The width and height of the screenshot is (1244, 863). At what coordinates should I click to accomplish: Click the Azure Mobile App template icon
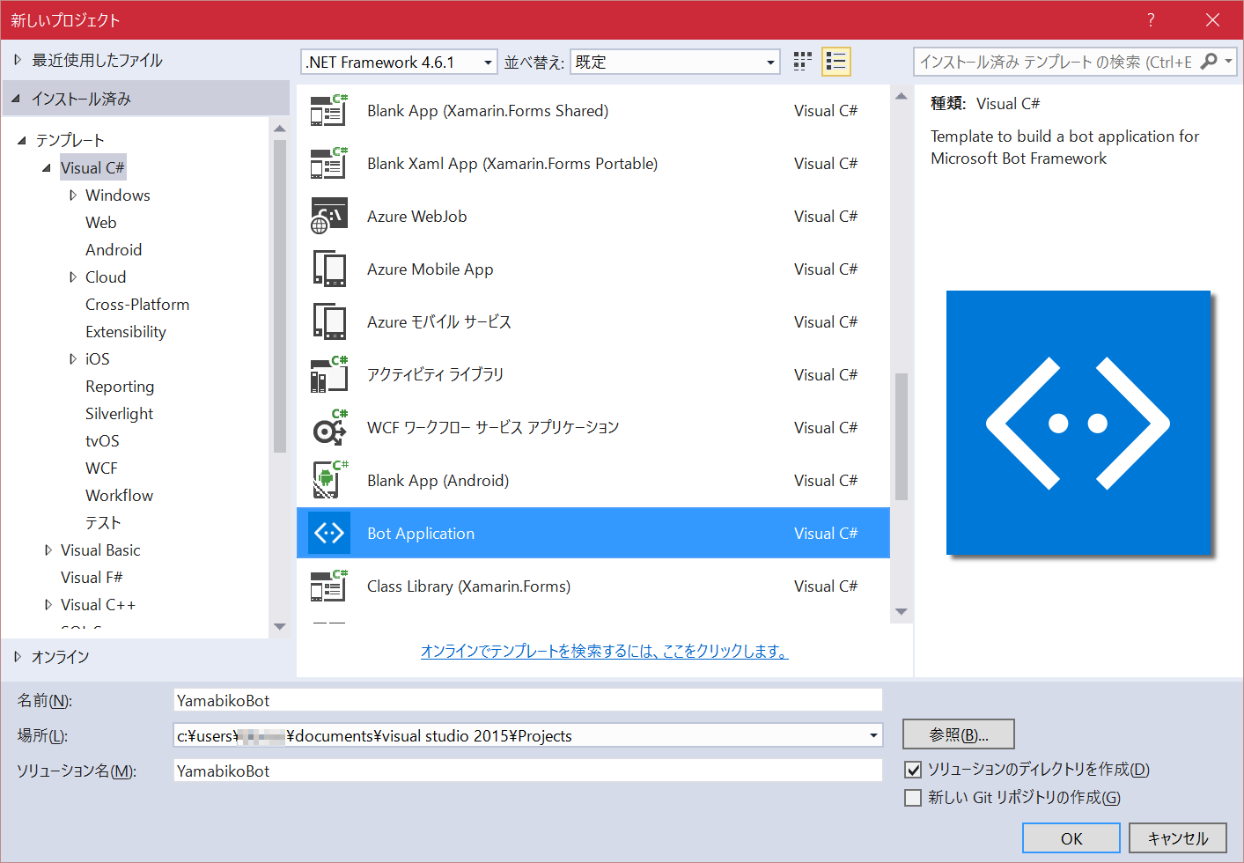(x=329, y=269)
